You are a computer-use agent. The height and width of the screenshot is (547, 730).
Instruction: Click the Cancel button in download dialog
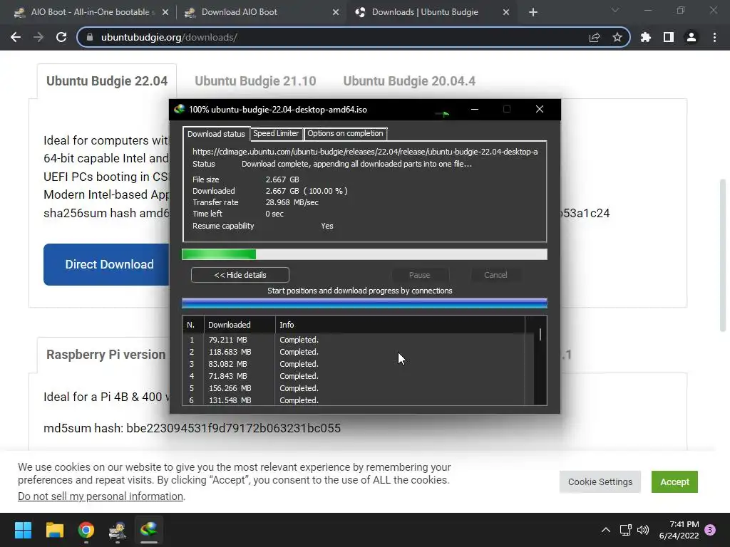[x=495, y=275]
